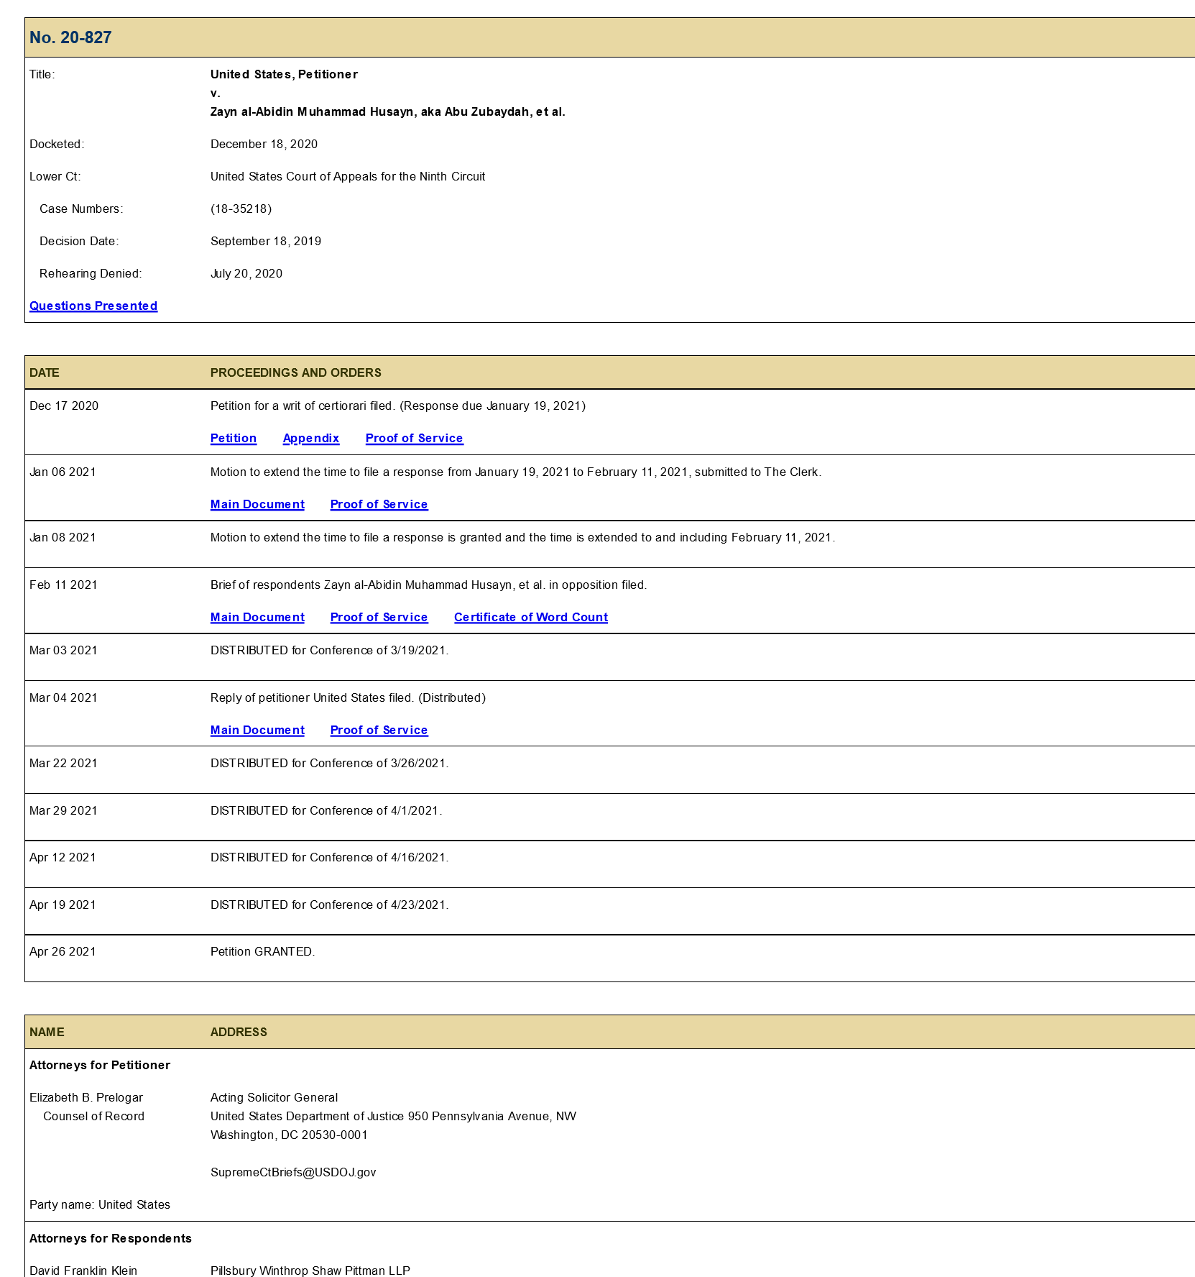Click the Feb 11 2021 date cell

(63, 585)
